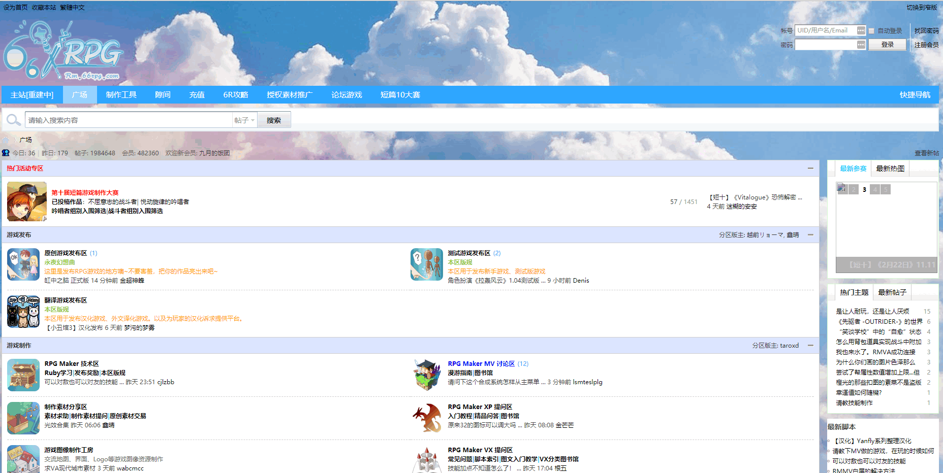Viewport: 943px width, 473px height.
Task: Open the 原创素材交易 sub-forum link
Action: click(128, 416)
